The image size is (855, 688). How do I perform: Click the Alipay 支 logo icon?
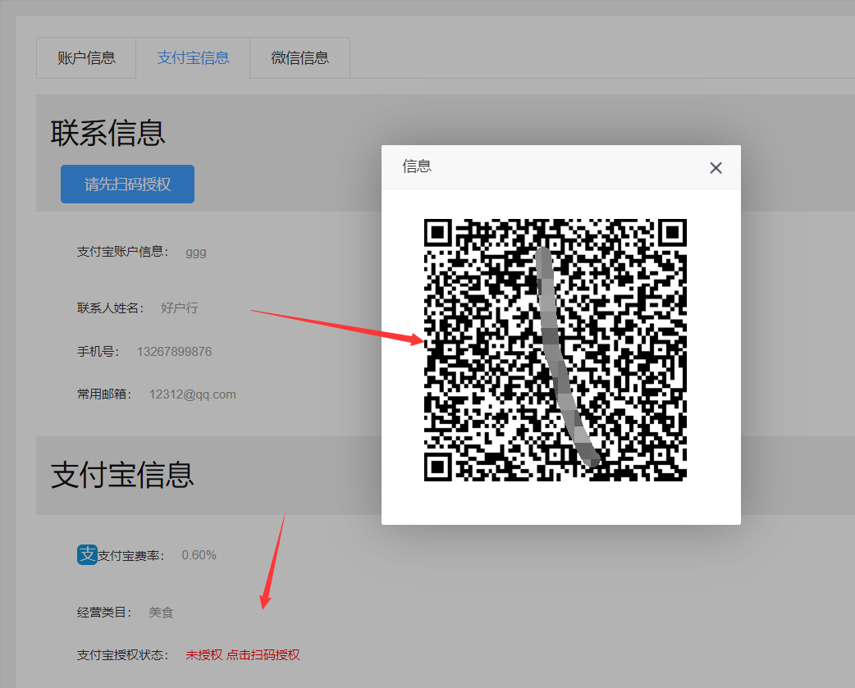87,554
